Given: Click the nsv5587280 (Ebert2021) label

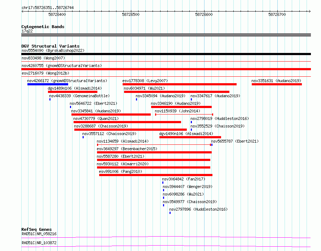Looking at the screenshot, I should 120,156.
